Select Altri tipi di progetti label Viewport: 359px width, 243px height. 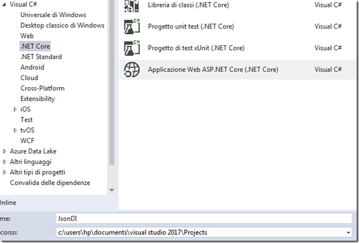tap(37, 173)
